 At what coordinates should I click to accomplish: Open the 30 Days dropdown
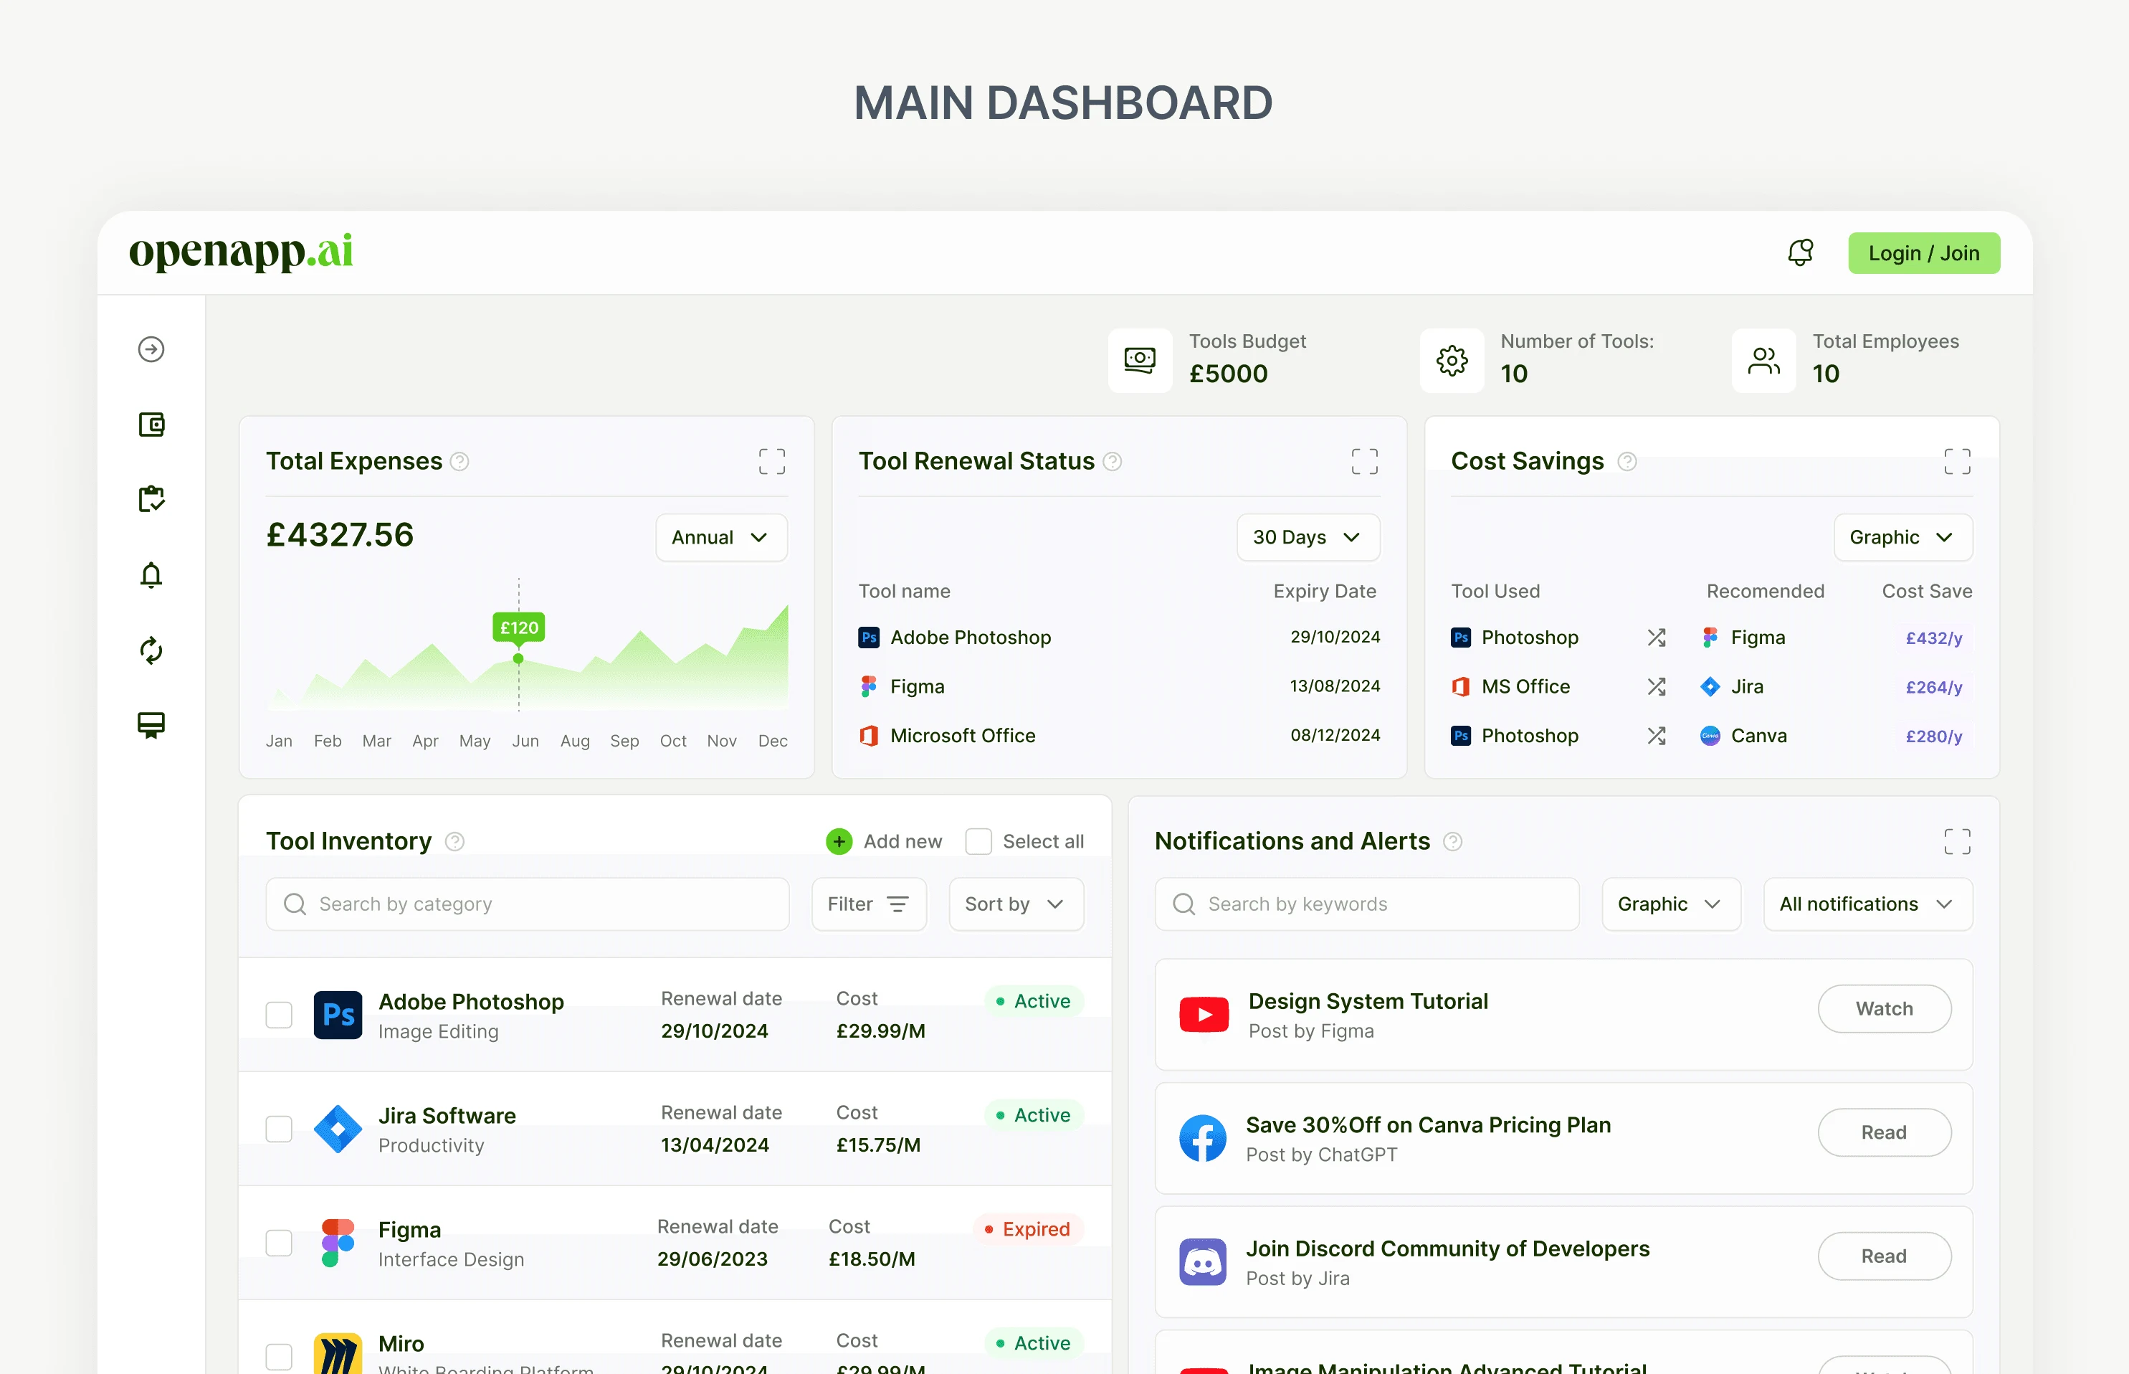pyautogui.click(x=1308, y=537)
